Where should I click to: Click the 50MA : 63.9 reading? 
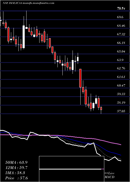click(x=16, y=162)
